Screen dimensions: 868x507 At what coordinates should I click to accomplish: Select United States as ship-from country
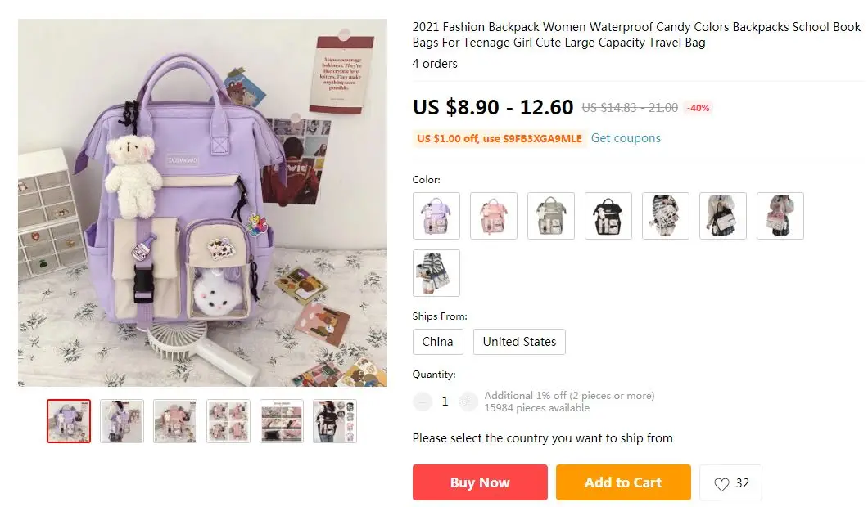click(x=519, y=342)
